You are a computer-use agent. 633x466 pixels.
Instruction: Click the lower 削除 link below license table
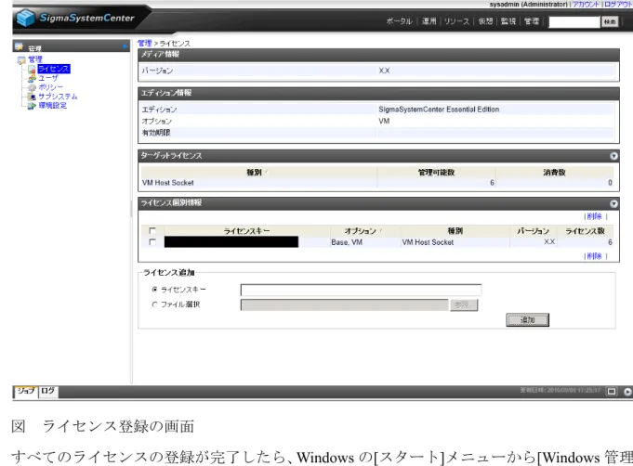pos(594,256)
